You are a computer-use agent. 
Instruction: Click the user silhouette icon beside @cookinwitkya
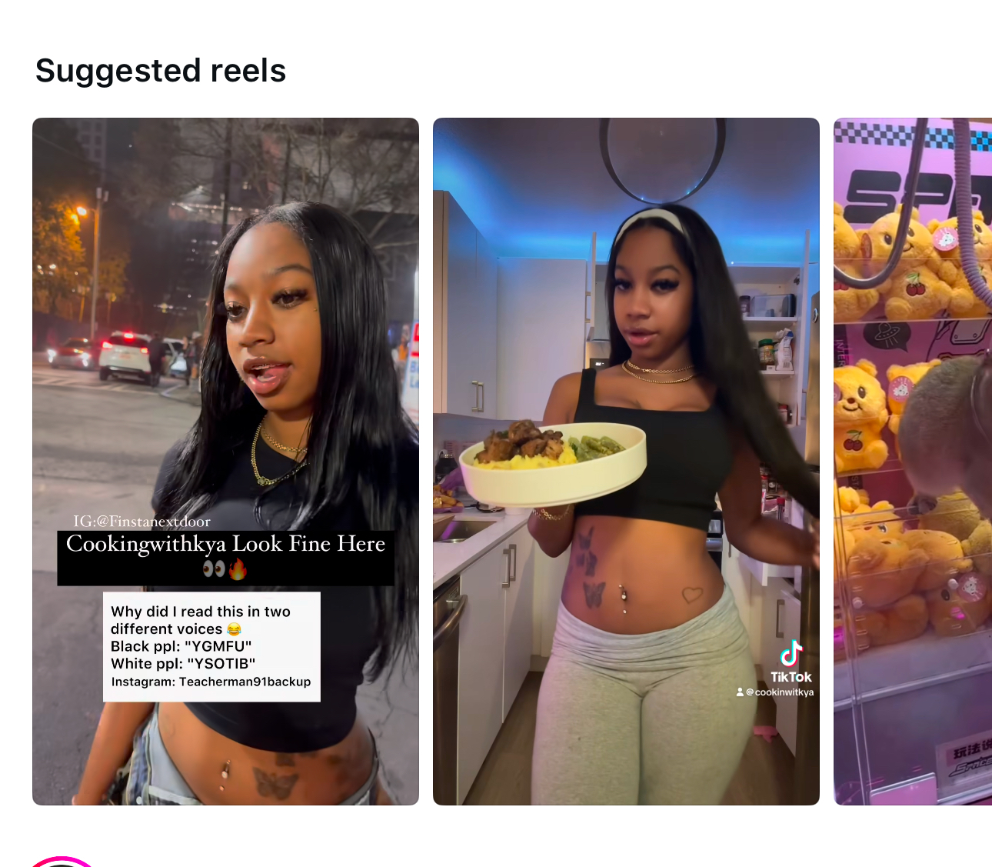(740, 692)
